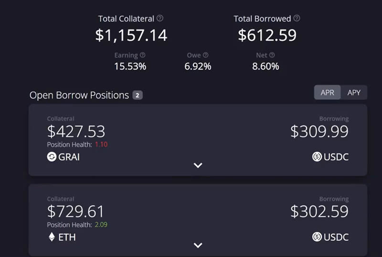Click USDC coin icon in GRAI position

[317, 157]
